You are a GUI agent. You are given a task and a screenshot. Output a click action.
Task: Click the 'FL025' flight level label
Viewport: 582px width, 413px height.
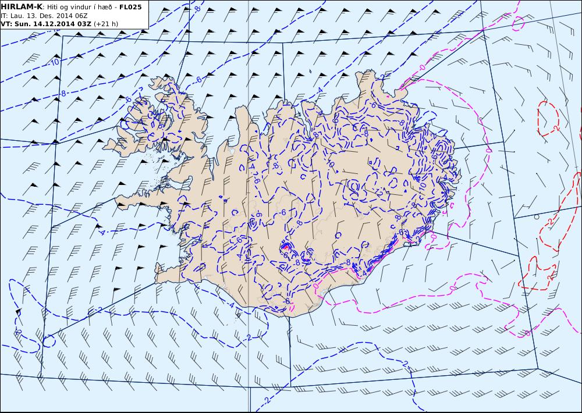(x=130, y=7)
